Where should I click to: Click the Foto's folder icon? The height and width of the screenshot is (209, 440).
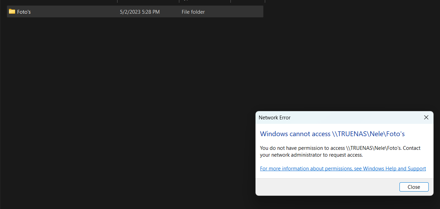pos(12,12)
